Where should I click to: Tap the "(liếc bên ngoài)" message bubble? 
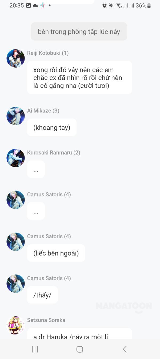coord(56,253)
